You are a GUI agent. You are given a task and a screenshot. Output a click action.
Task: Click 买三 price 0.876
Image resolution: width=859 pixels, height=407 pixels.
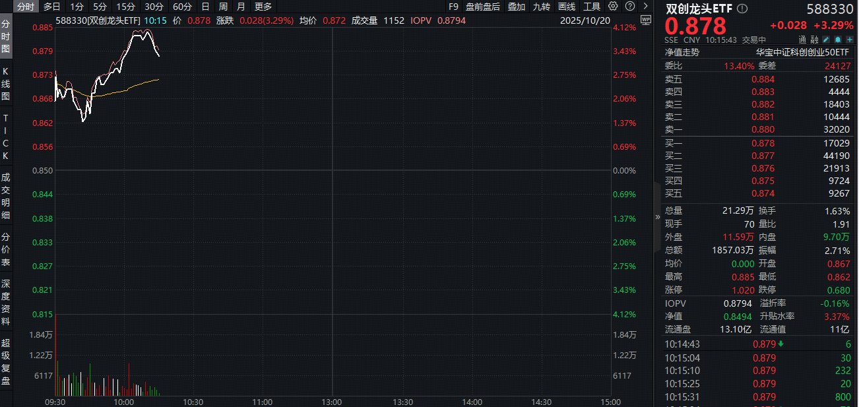763,168
